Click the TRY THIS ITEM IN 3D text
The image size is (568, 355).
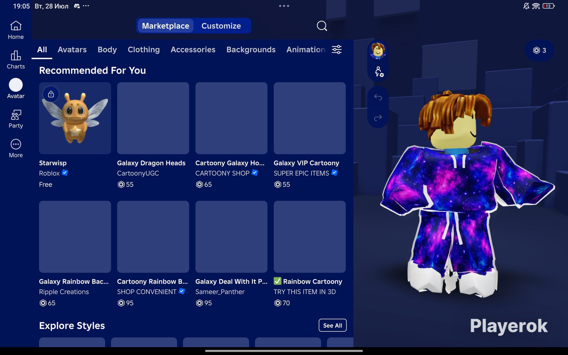tap(305, 292)
